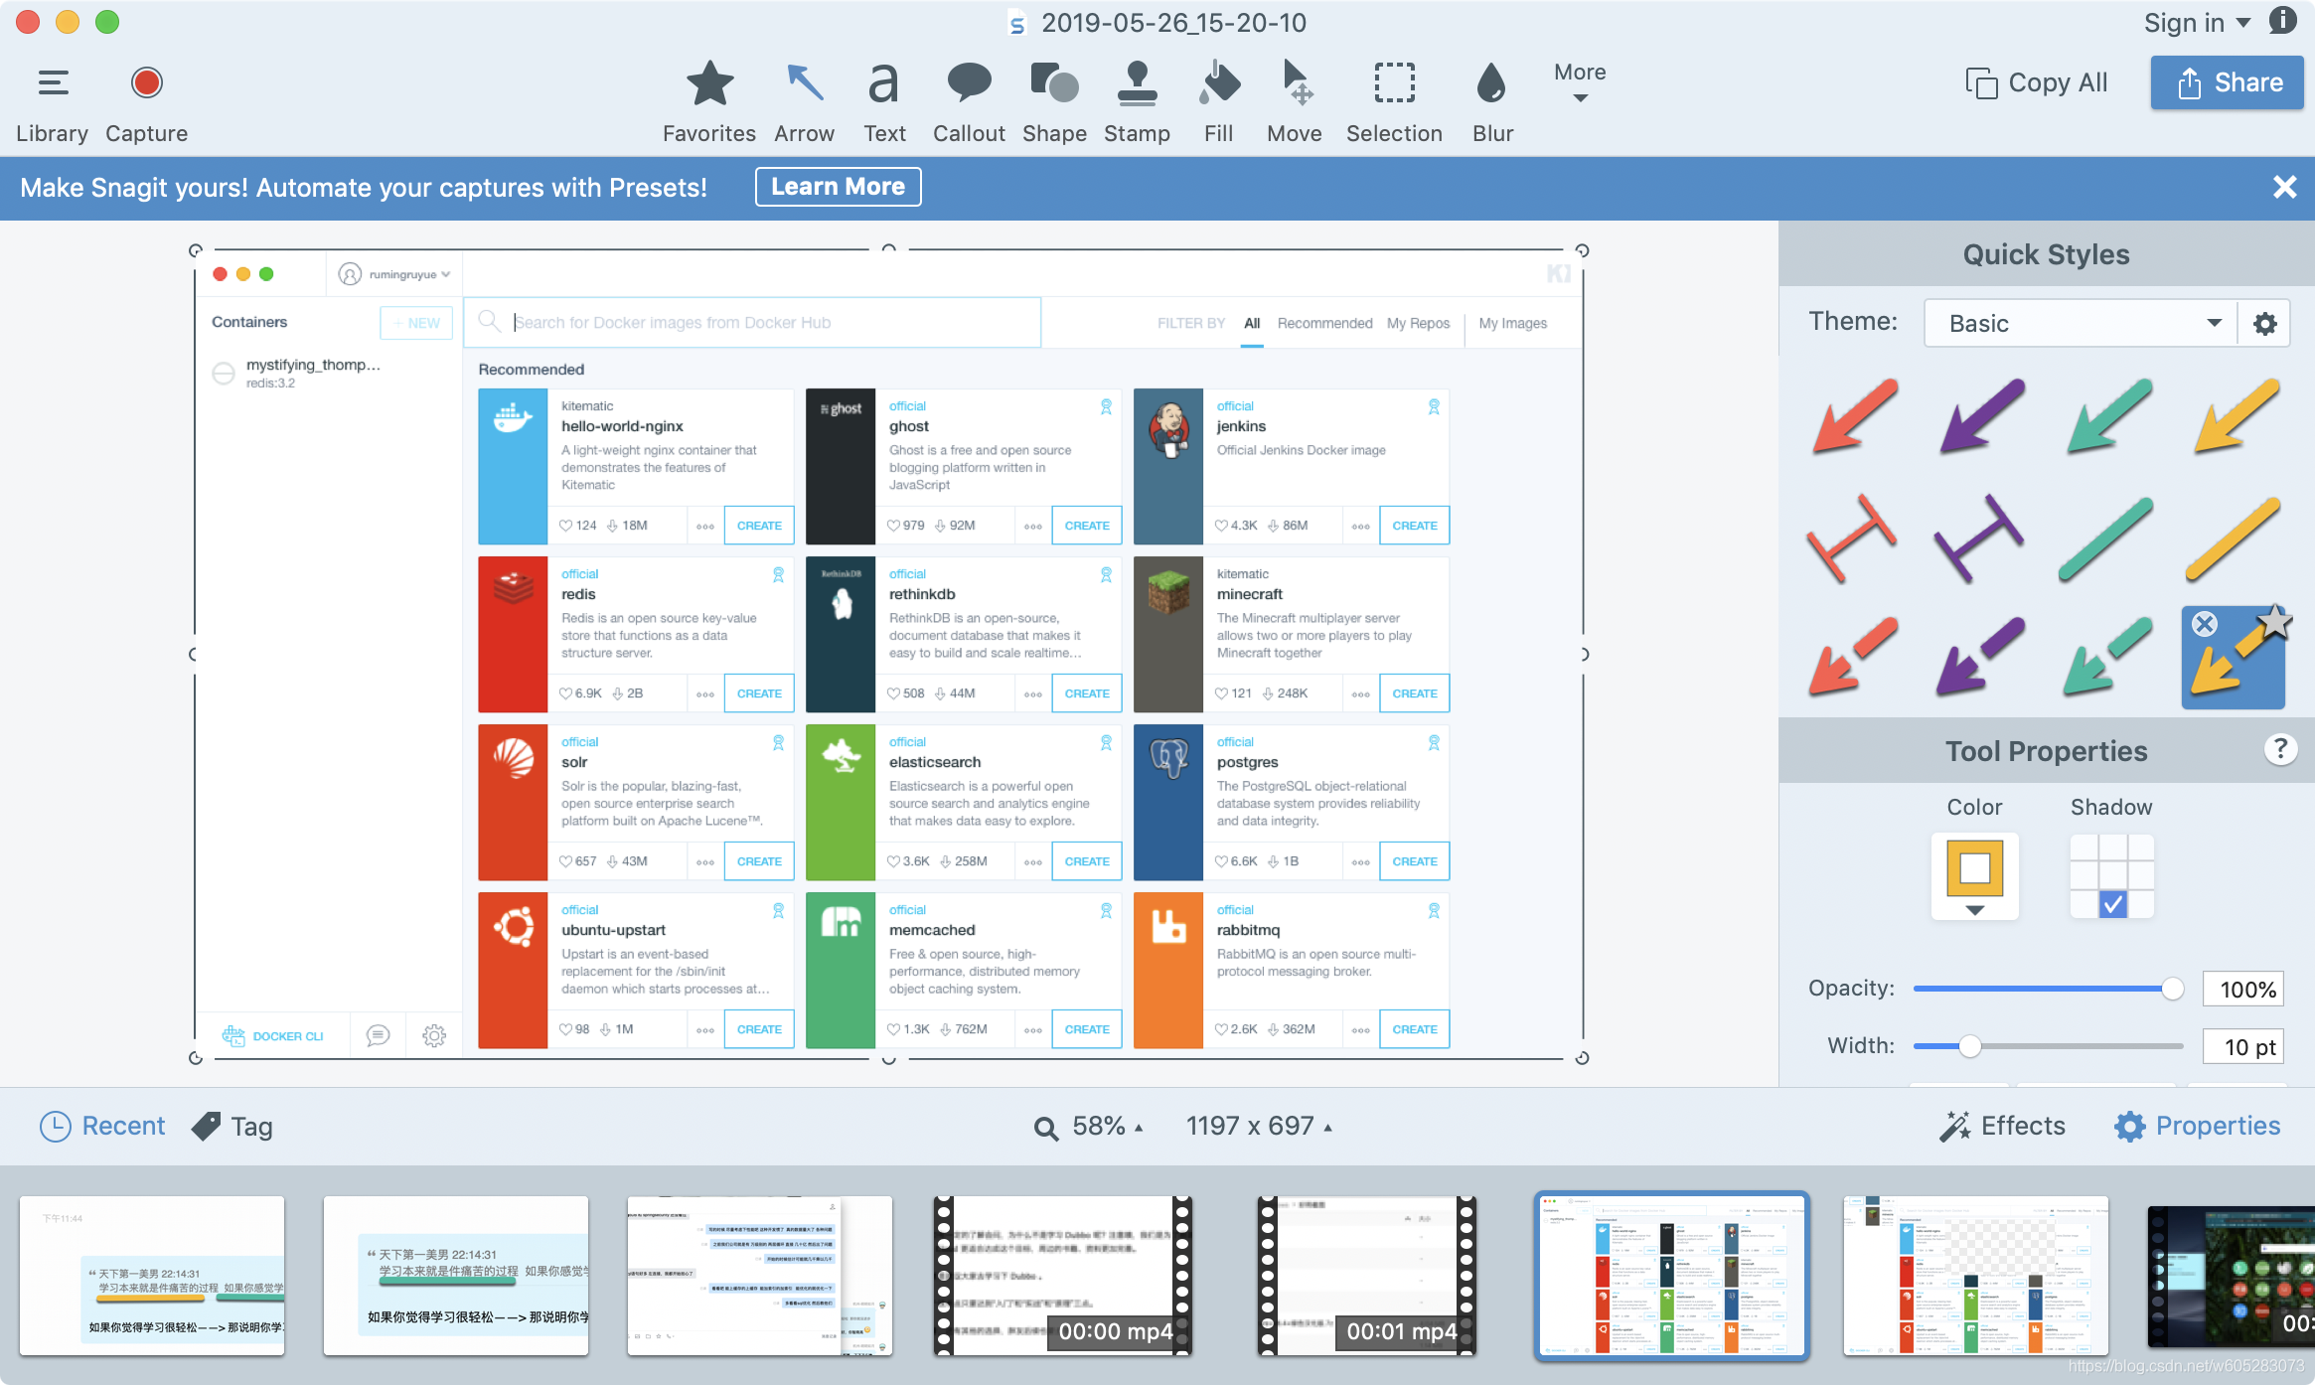Dismiss the Presets promotion banner
2315x1385 pixels.
[2284, 187]
